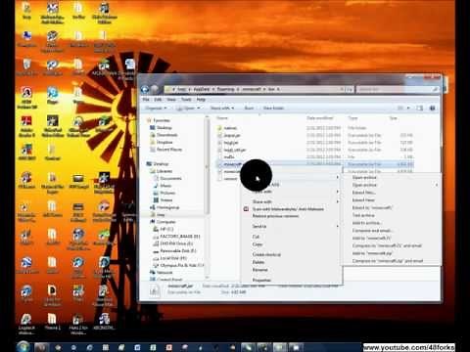Open Properties from the context menu
Image resolution: width=470 pixels, height=352 pixels.
click(x=261, y=280)
